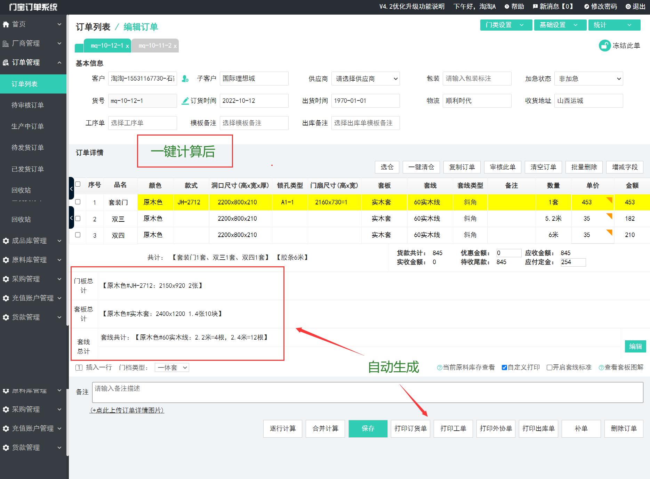Click the 一键清仓 button
The height and width of the screenshot is (479, 650).
pyautogui.click(x=421, y=167)
